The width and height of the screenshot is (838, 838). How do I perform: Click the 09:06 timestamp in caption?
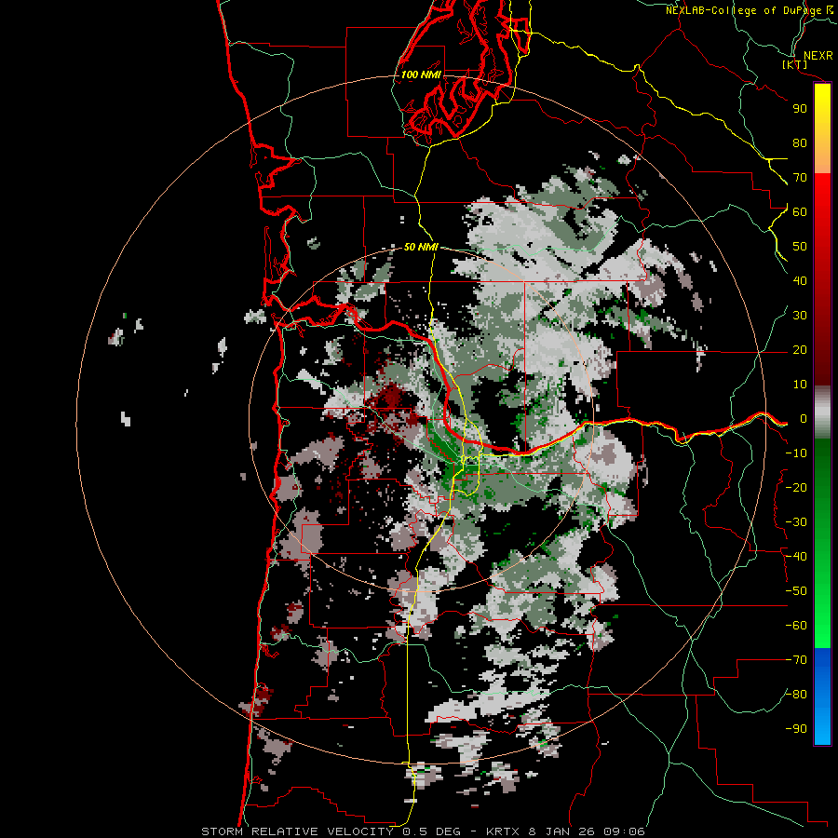tap(624, 831)
